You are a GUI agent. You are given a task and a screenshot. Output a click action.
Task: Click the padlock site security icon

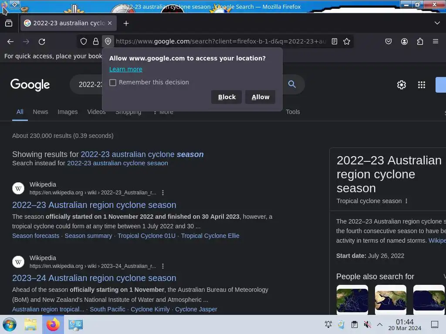96,41
